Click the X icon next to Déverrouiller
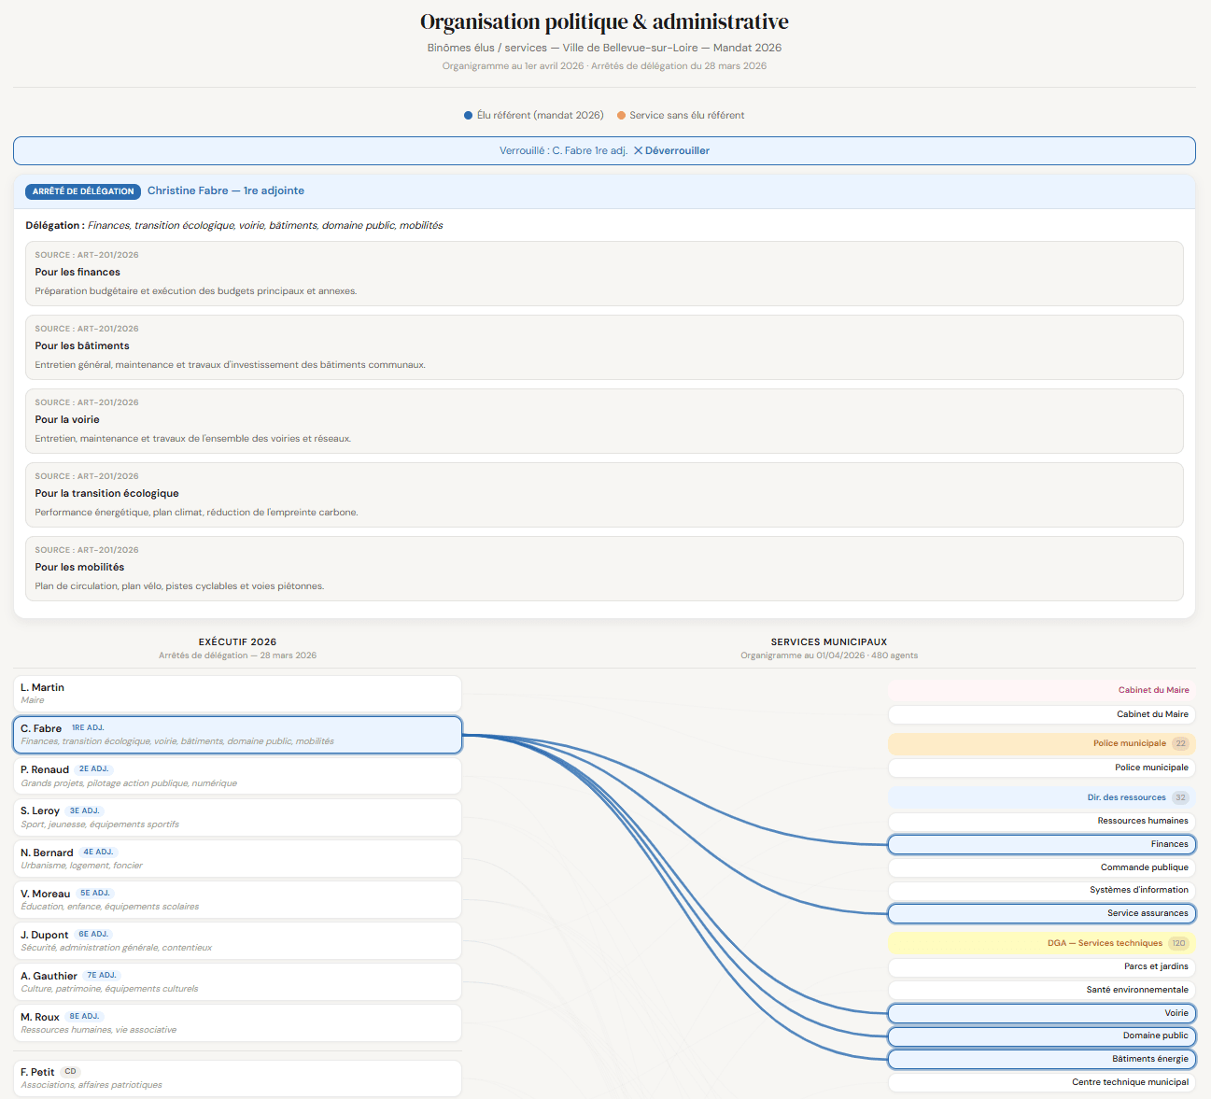Image resolution: width=1211 pixels, height=1099 pixels. click(638, 150)
